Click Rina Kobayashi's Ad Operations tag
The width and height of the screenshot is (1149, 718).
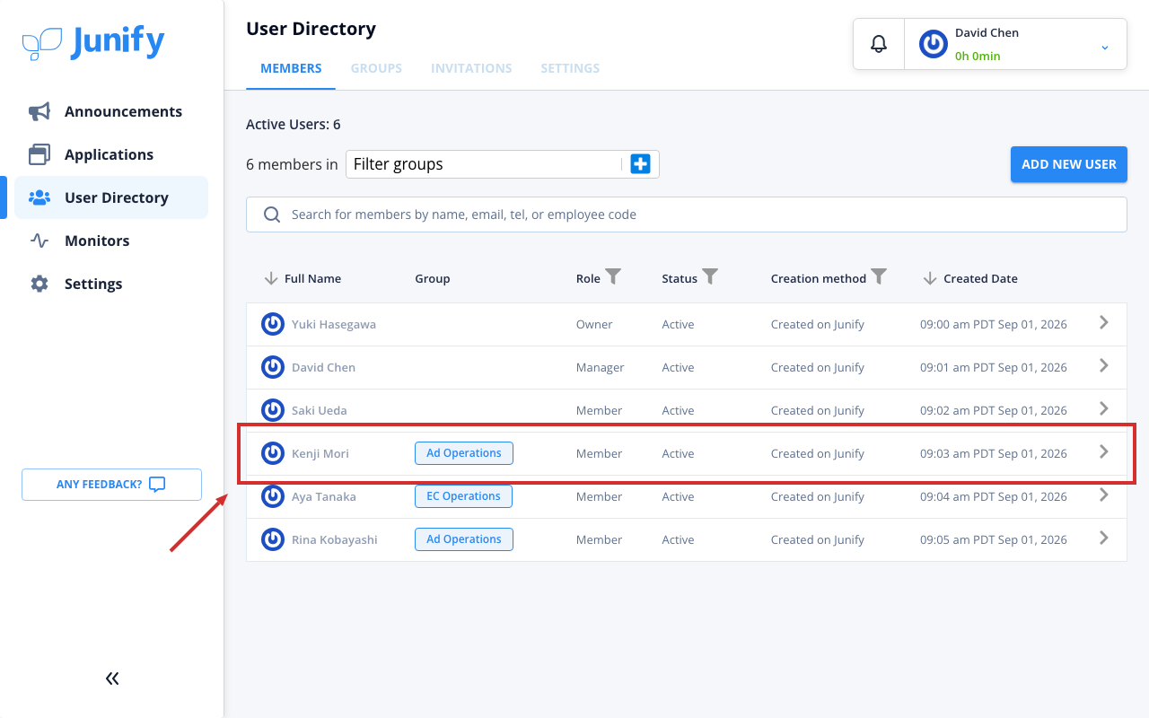tap(464, 539)
